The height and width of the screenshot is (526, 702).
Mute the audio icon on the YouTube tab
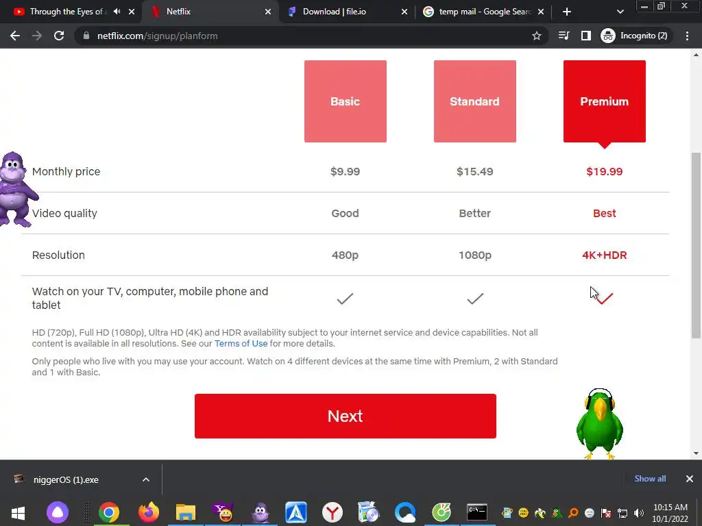pyautogui.click(x=117, y=12)
